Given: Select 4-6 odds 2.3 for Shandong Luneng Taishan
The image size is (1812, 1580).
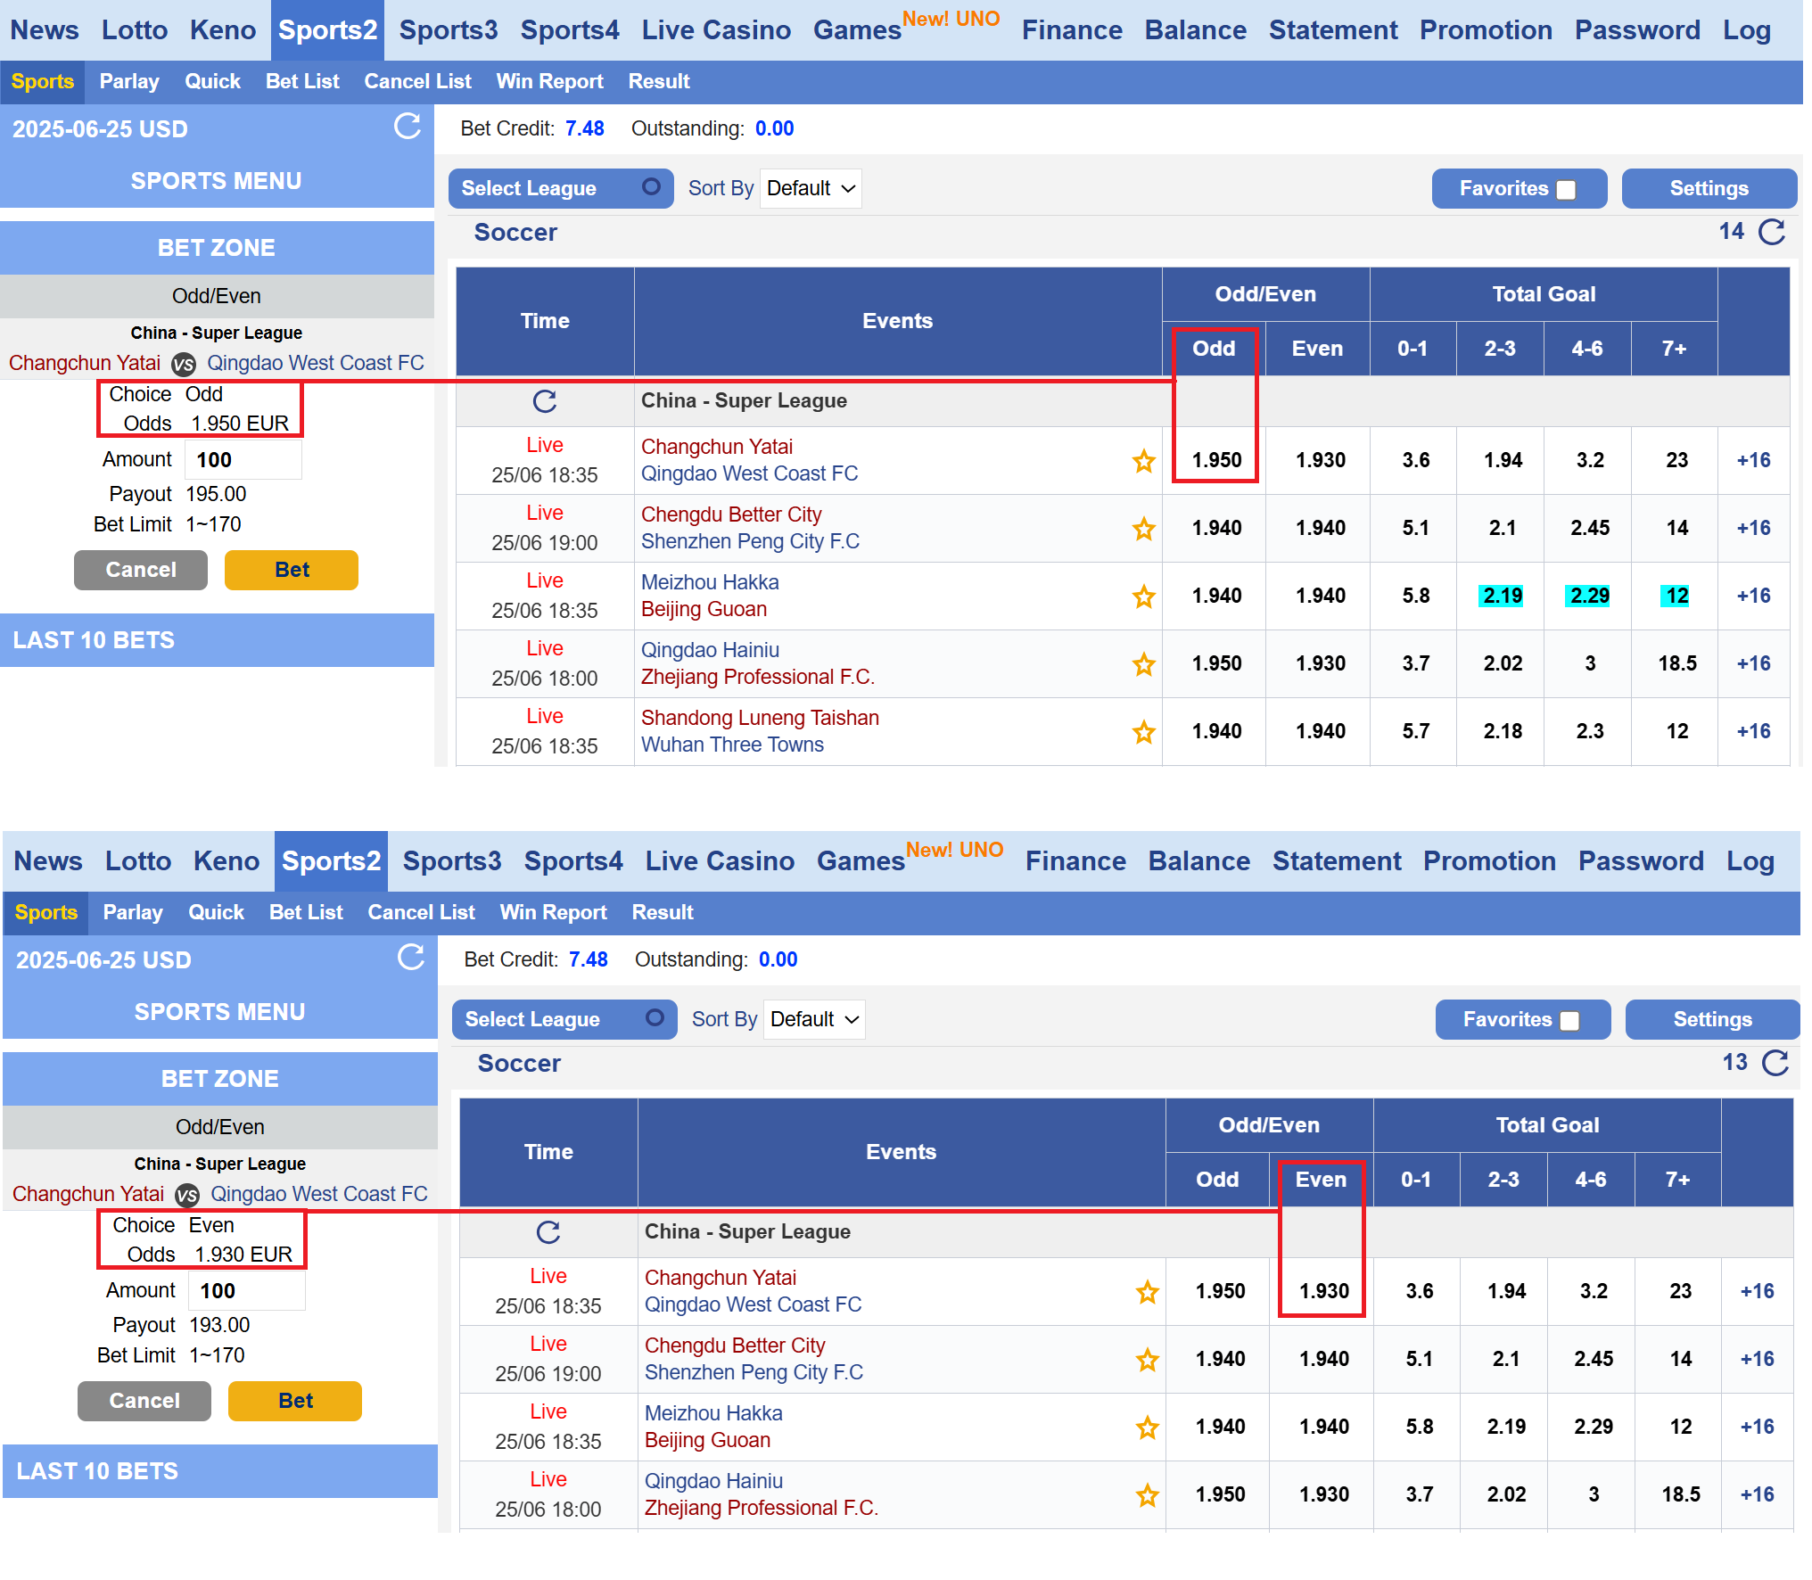Looking at the screenshot, I should pyautogui.click(x=1589, y=731).
